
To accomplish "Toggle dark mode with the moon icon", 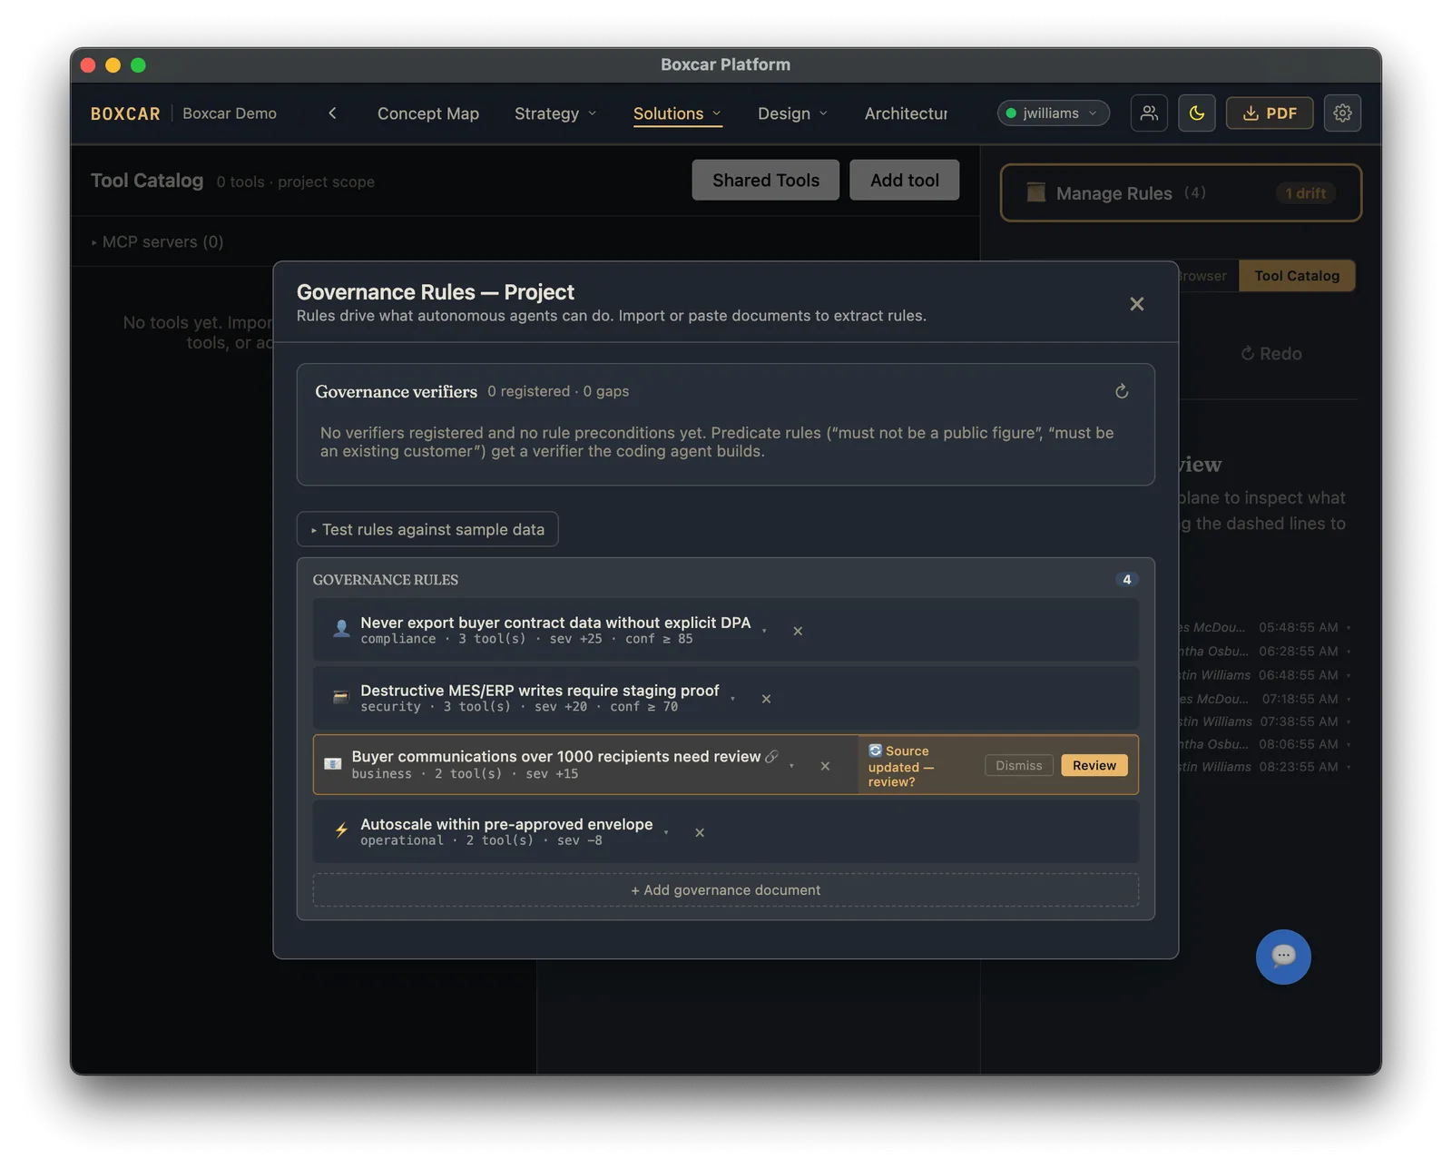I will [1197, 113].
